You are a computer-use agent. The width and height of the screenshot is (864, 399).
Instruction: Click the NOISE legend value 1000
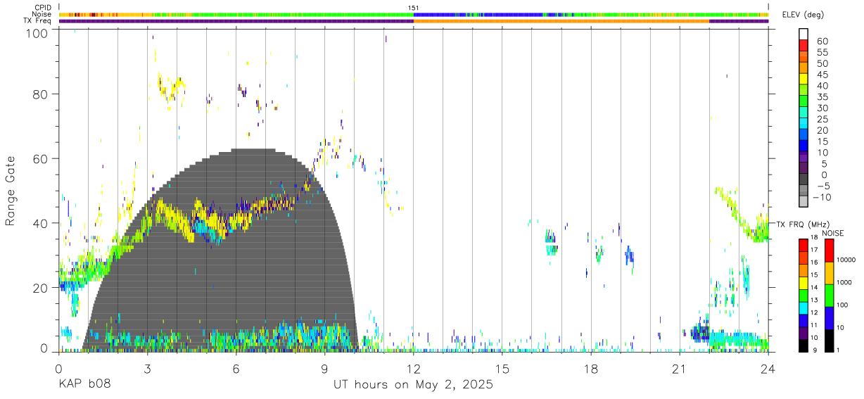(x=846, y=282)
